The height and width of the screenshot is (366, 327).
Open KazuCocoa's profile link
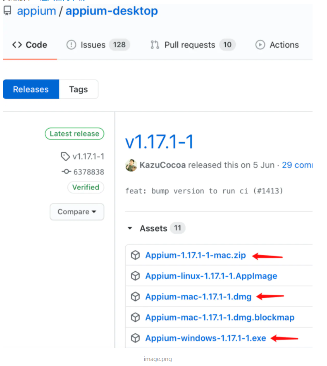[162, 165]
